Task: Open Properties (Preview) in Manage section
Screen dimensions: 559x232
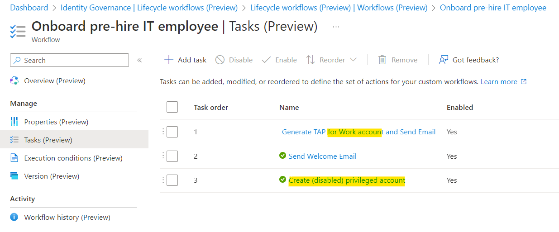Action: click(56, 122)
